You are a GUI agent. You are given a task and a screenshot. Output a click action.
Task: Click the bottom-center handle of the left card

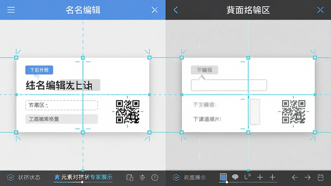tap(83, 132)
